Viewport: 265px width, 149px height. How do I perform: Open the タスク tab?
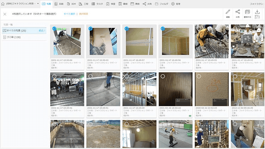pos(97,4)
